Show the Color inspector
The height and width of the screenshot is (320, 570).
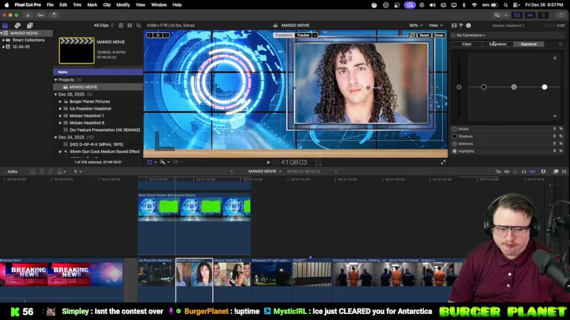click(x=461, y=26)
